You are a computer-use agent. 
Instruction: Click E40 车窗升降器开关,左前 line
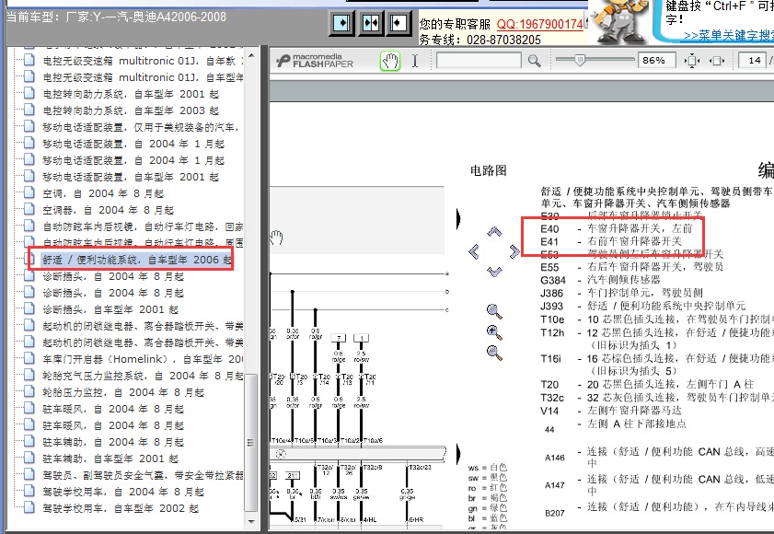pyautogui.click(x=617, y=228)
